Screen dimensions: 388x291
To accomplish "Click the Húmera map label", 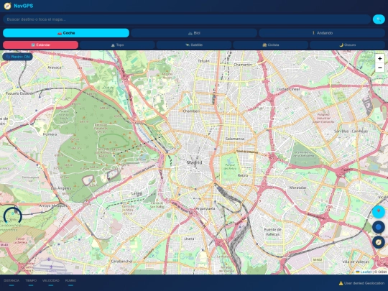I will pyautogui.click(x=50, y=134).
